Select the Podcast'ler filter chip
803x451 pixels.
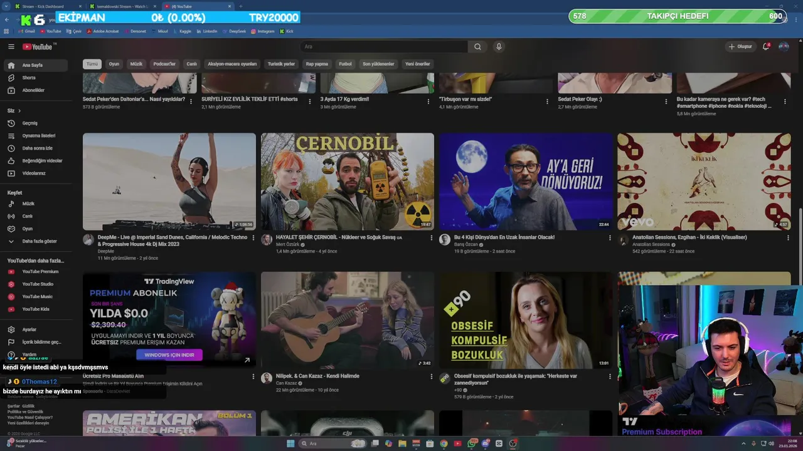tap(164, 64)
